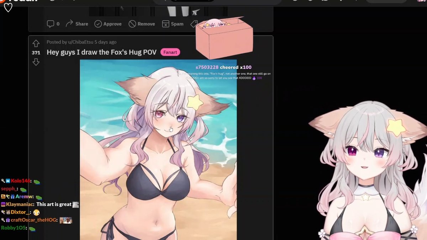Click the pink Fanart flair tag
427x240 pixels.
(170, 52)
